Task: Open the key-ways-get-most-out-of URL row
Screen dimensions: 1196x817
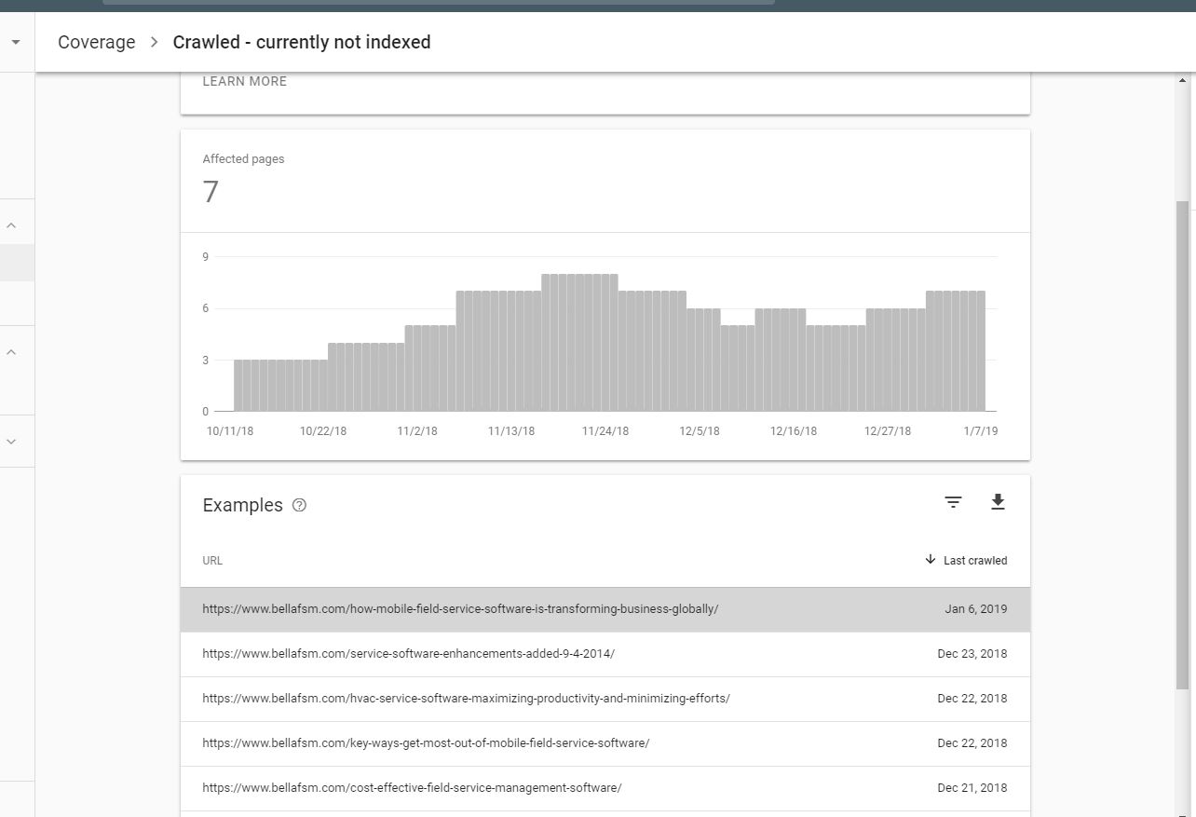Action: [x=605, y=743]
